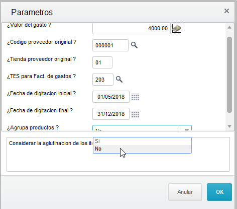
Task: Click the Codigo proveedor field with 000001
Action: [110, 45]
